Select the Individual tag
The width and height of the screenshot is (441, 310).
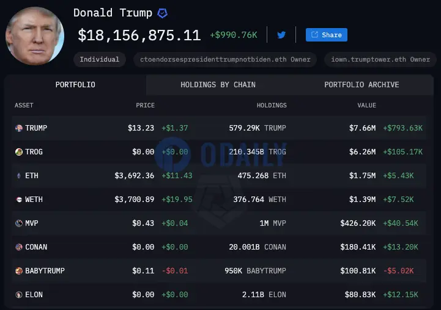pos(99,59)
